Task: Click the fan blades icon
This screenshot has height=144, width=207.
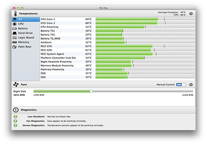Action: [16, 84]
